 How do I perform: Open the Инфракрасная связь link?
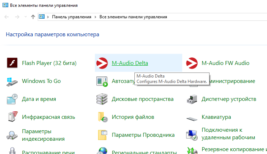click(x=49, y=117)
